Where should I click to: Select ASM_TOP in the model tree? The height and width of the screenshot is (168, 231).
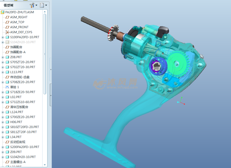[x=17, y=22]
